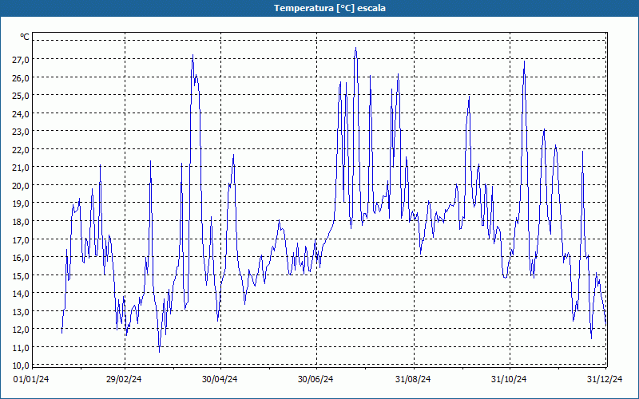Click the 24,0 y-axis value
This screenshot has height=399, width=639.
pos(21,113)
